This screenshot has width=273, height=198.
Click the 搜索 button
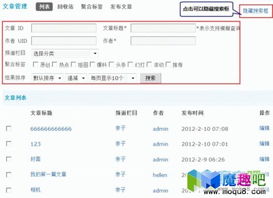(150, 78)
